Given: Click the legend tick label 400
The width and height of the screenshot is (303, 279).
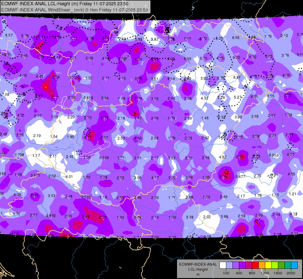Looking at the screenshot, I should point(239,273).
